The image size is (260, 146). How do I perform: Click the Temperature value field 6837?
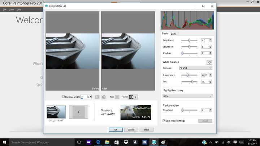pyautogui.click(x=205, y=75)
